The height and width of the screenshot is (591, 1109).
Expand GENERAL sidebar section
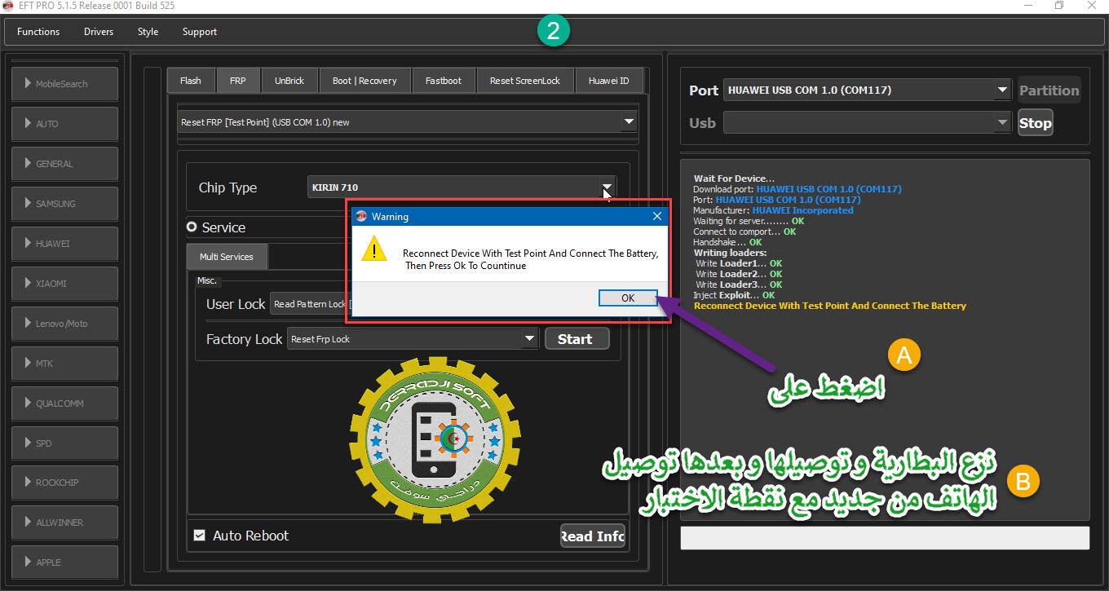point(64,164)
